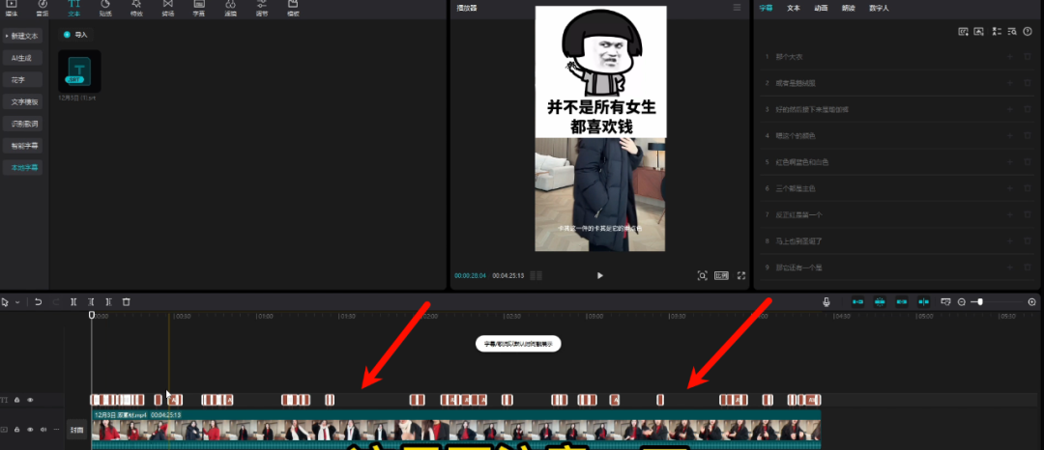Image resolution: width=1044 pixels, height=450 pixels.
Task: Click the help question-mark icon in subtitle panel
Action: click(1028, 31)
